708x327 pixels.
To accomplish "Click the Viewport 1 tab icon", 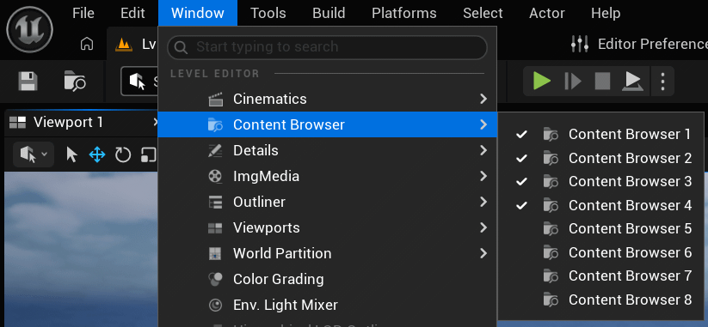I will pyautogui.click(x=17, y=123).
